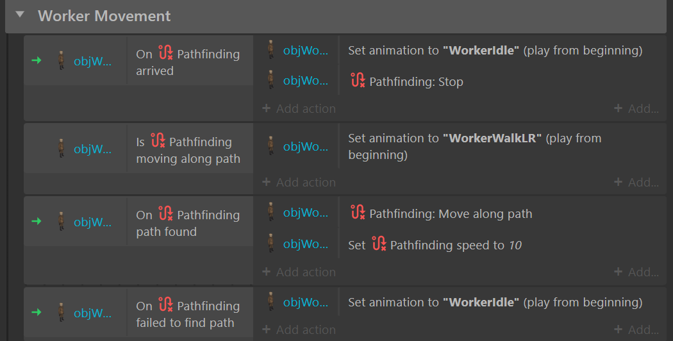
Task: Click Pathfinding icon in 'speed to 10' action
Action: coord(379,244)
